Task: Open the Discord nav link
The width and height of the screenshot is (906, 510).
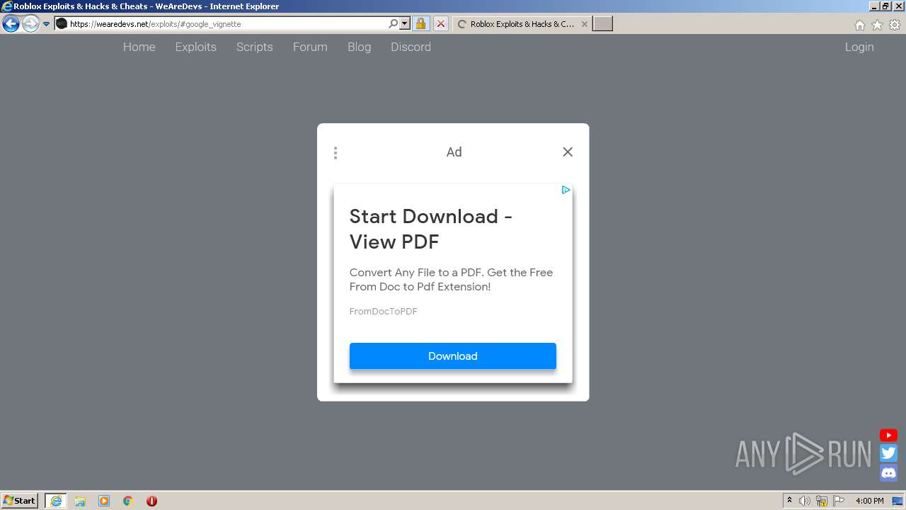Action: [411, 47]
